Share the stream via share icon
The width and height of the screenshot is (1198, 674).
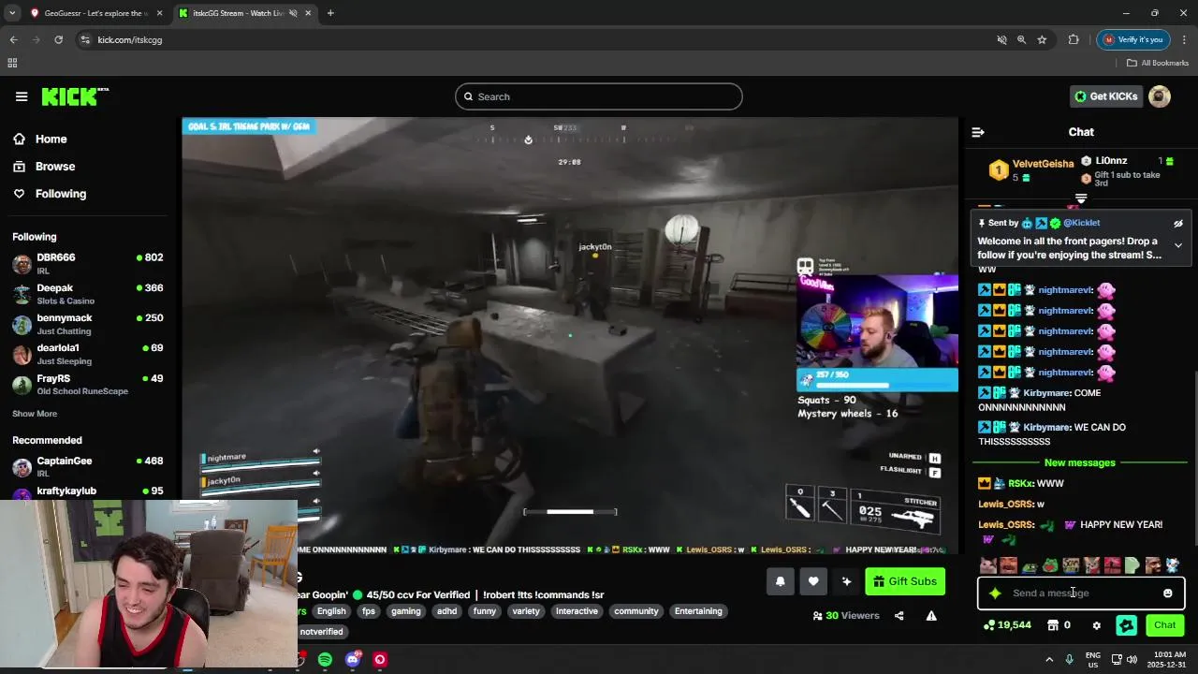pyautogui.click(x=899, y=615)
